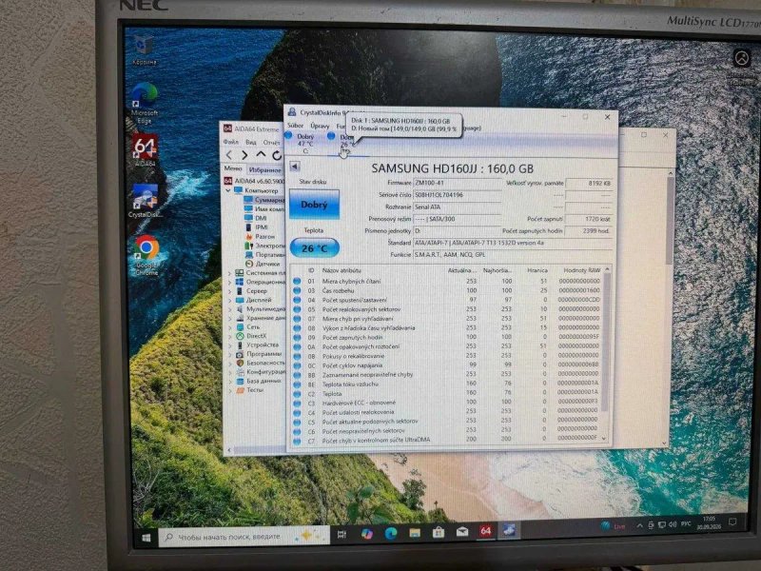Open the CrystalDiskInfo desktop shortcut
The width and height of the screenshot is (761, 571).
coord(146,201)
